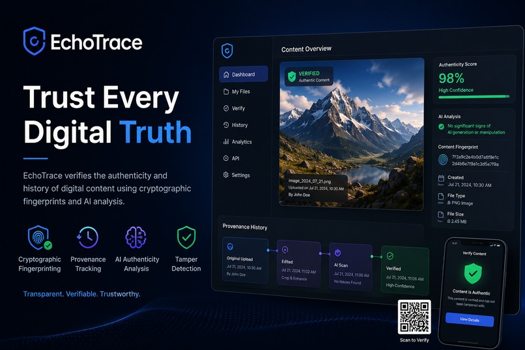Screen dimensions: 525x350
Task: Click No Issues Found in AI Scan card
Action: click(347, 282)
